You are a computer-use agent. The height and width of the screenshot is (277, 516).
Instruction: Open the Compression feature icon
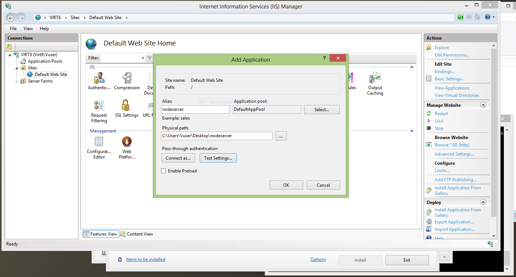(127, 78)
